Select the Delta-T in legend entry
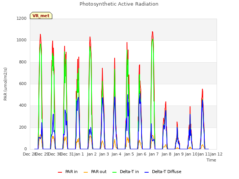The width and height of the screenshot is (239, 179). [x=125, y=172]
